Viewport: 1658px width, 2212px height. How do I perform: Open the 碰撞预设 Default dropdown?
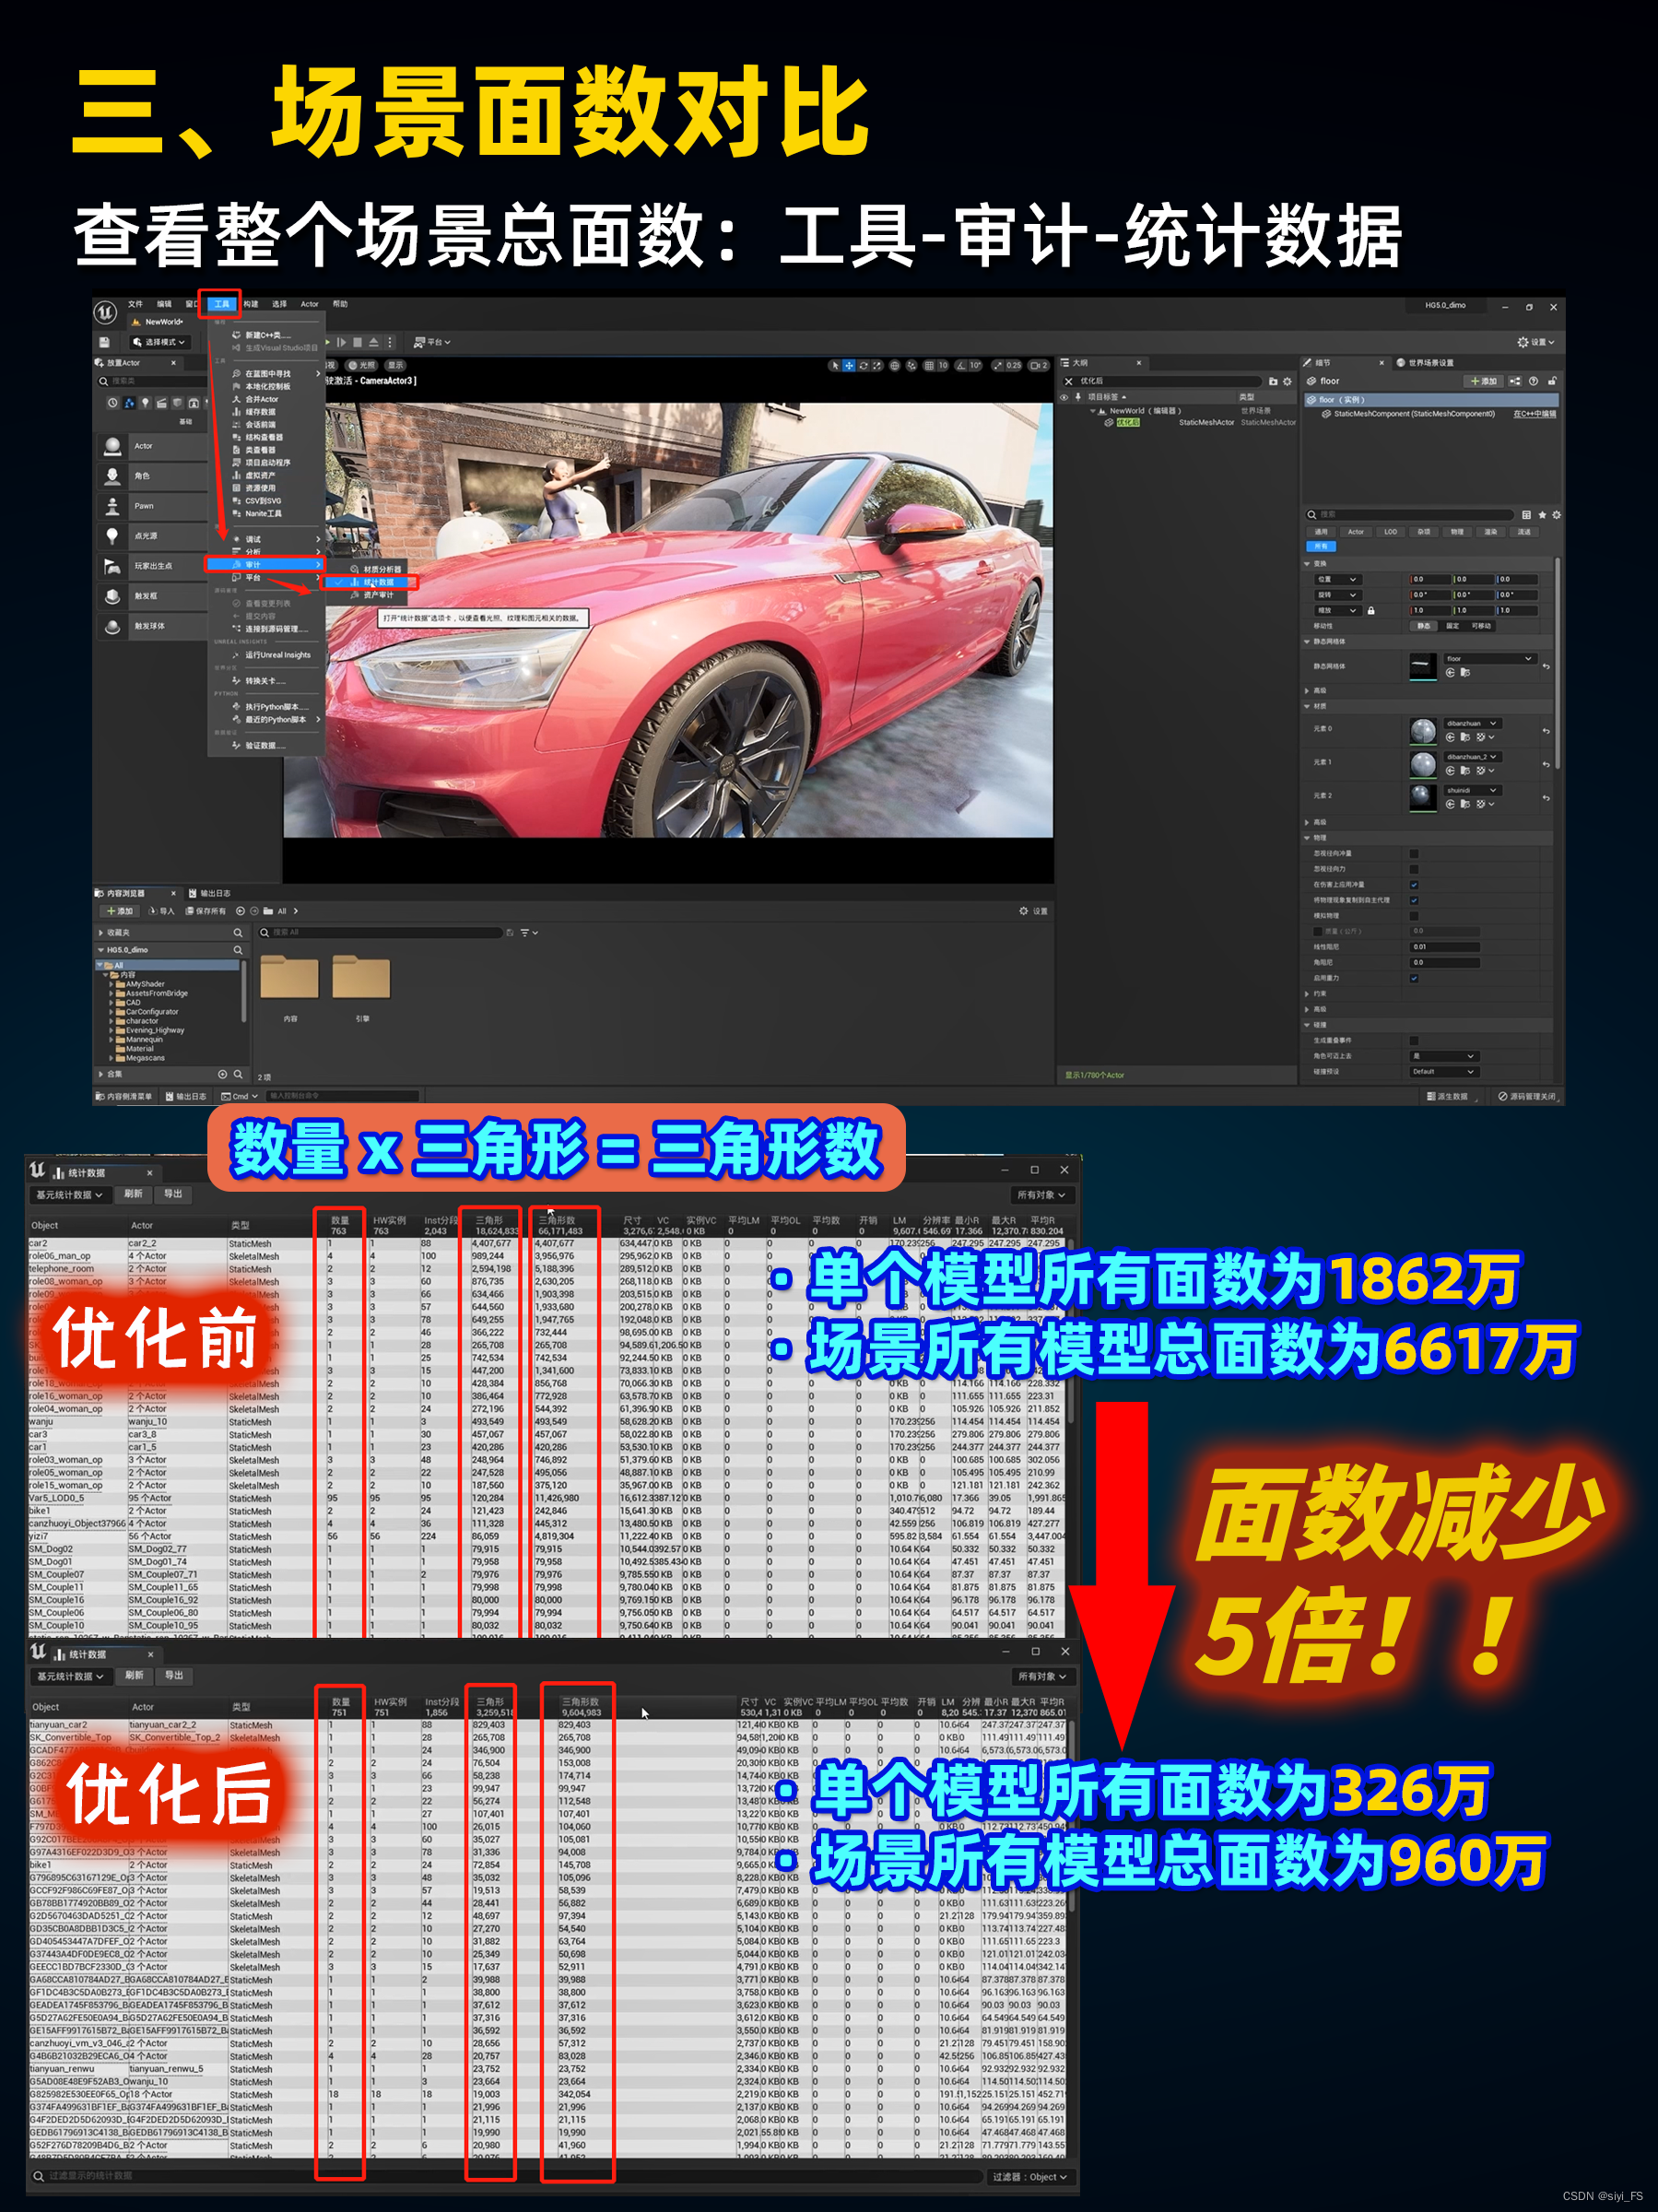[1444, 1071]
